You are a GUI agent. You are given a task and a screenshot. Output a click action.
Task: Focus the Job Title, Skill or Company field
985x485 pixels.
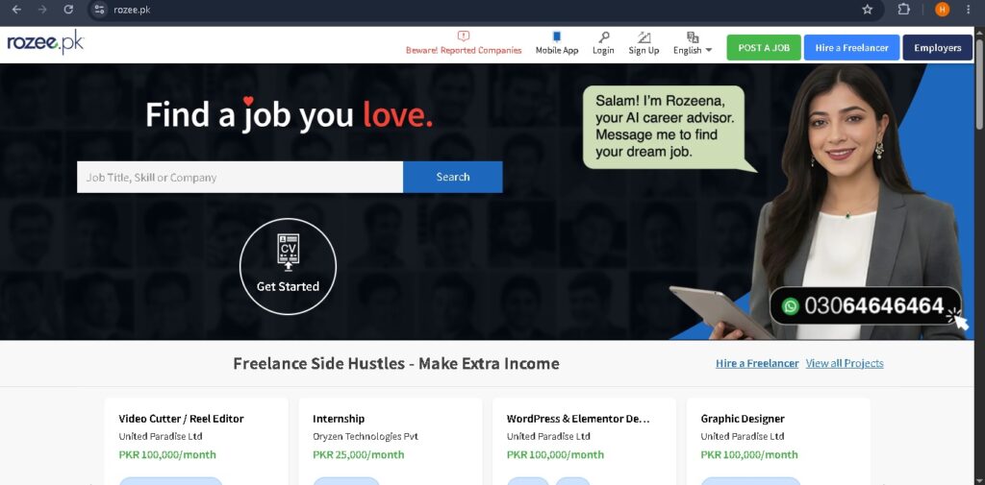pos(240,177)
